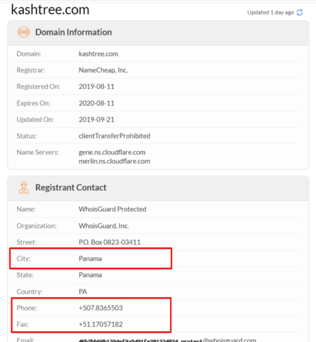Click the Domain Information heading
This screenshot has width=316, height=342.
point(73,32)
